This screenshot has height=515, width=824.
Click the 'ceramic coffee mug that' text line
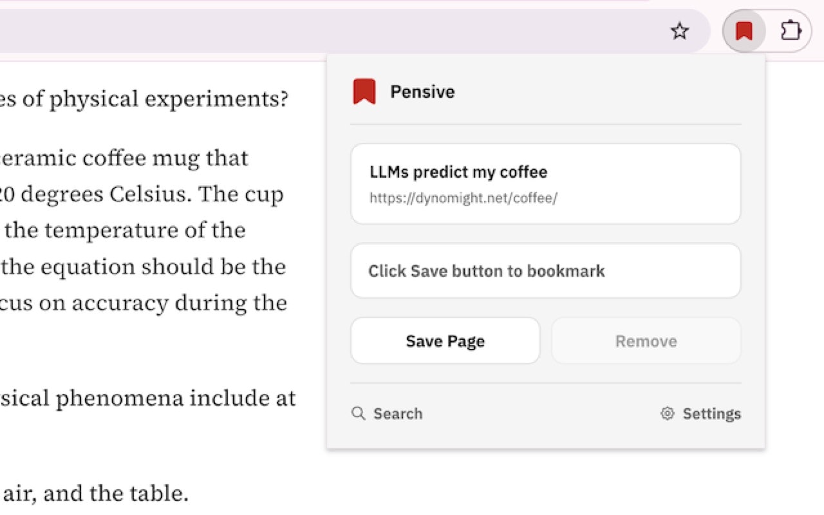129,158
